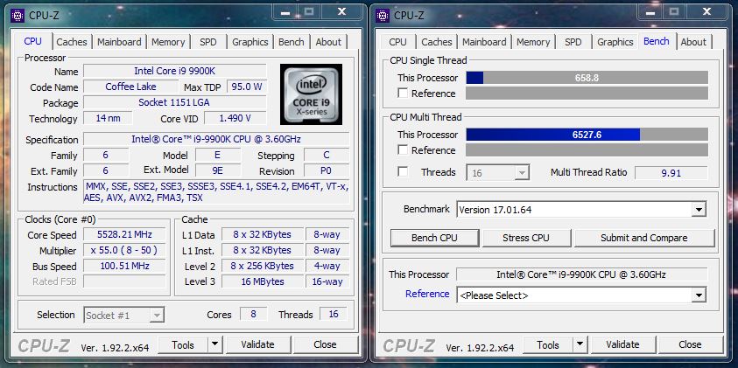Tick the Threads checkbox
The height and width of the screenshot is (368, 738).
(x=403, y=171)
